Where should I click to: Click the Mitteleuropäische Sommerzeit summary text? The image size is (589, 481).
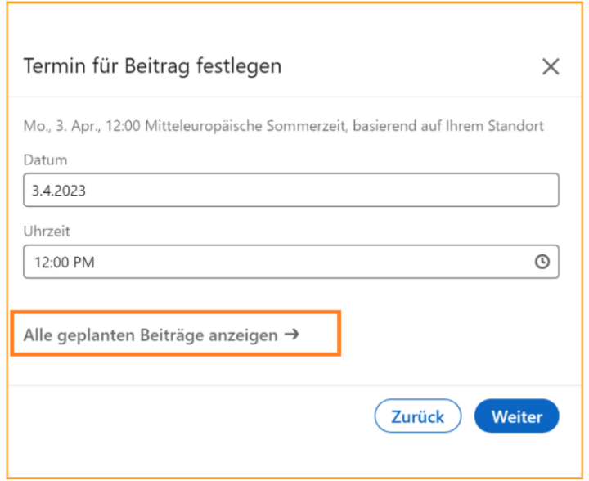point(284,126)
